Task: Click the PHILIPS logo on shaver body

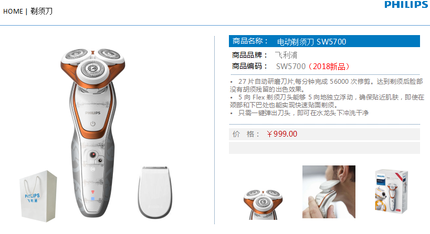Action: pyautogui.click(x=93, y=113)
